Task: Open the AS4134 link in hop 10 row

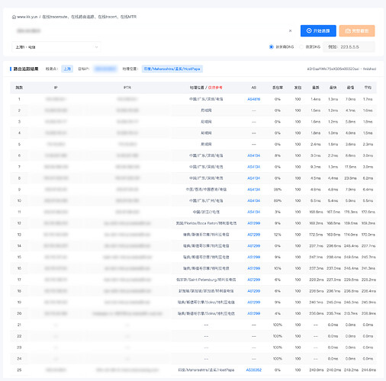Action: point(254,200)
